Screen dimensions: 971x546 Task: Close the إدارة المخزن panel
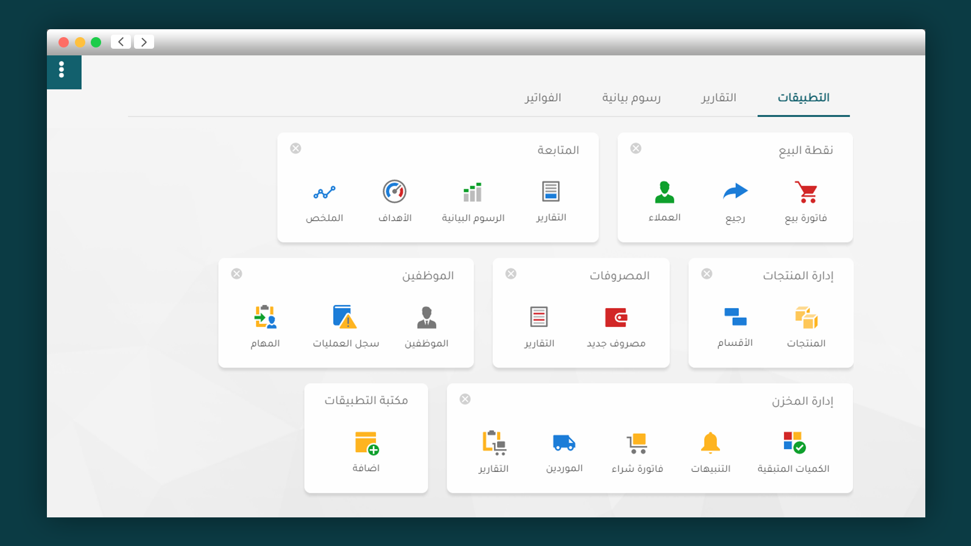465,399
